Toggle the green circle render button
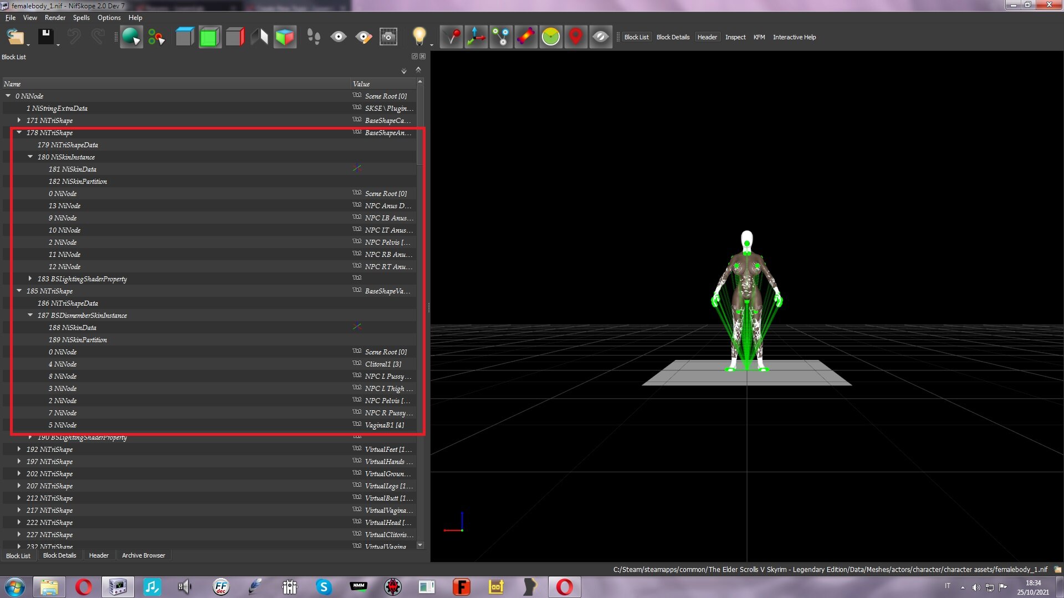Image resolution: width=1064 pixels, height=598 pixels. point(551,37)
